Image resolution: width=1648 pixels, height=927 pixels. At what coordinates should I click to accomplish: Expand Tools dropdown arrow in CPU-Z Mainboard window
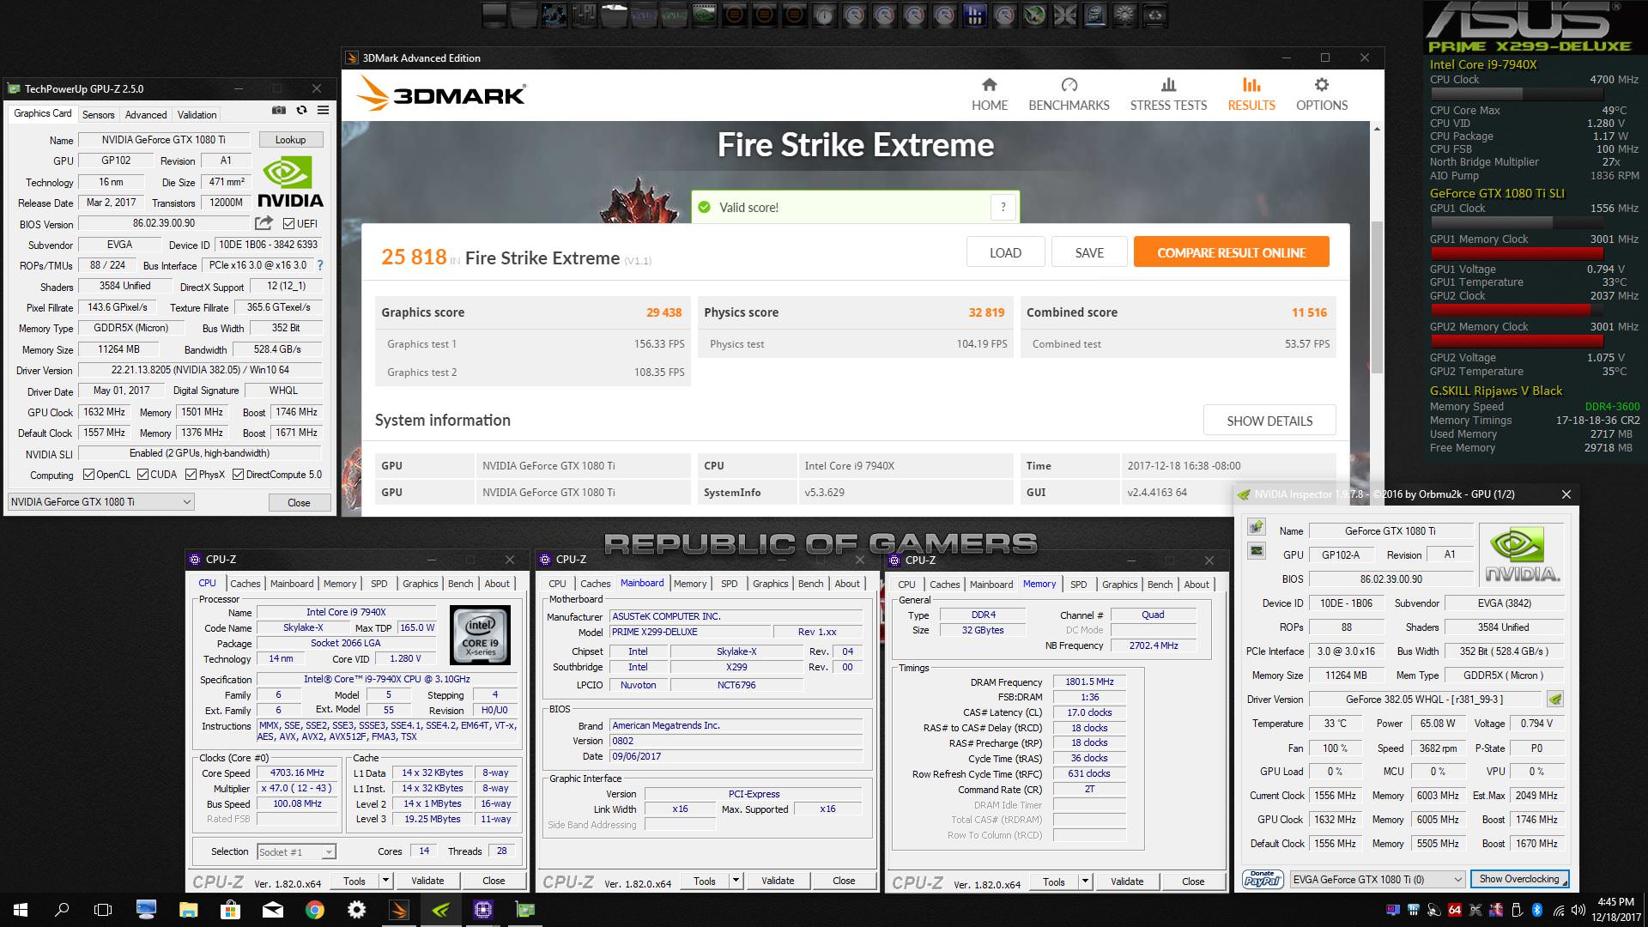[736, 881]
